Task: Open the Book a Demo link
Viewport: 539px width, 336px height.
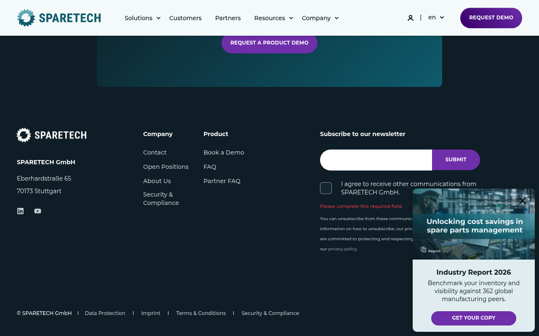Action: click(x=224, y=152)
